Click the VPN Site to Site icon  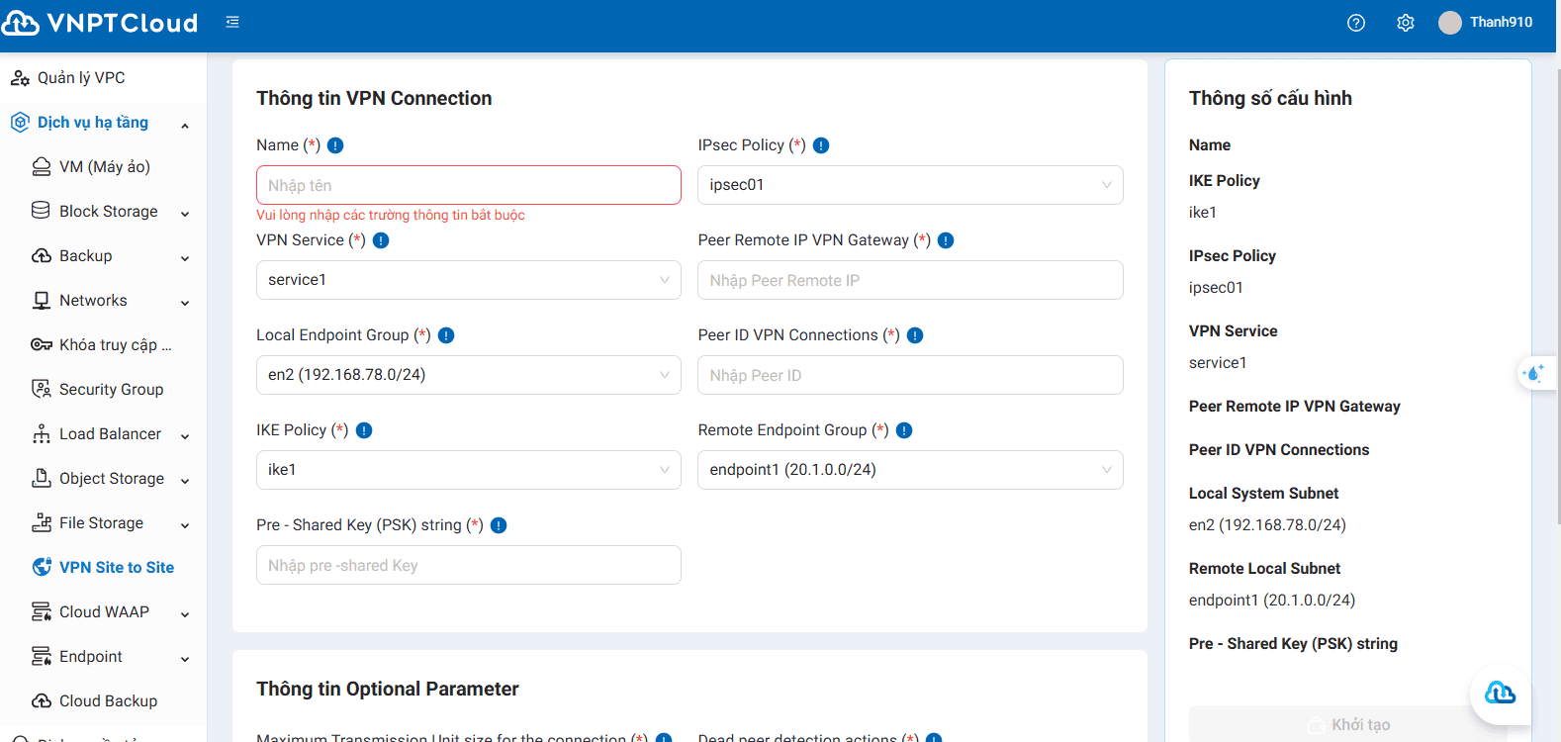(x=40, y=567)
